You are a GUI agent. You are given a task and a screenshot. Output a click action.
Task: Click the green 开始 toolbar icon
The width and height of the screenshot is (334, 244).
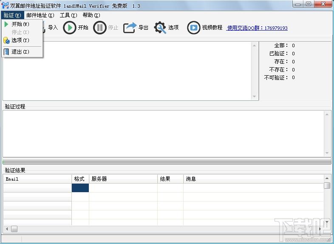click(x=69, y=28)
